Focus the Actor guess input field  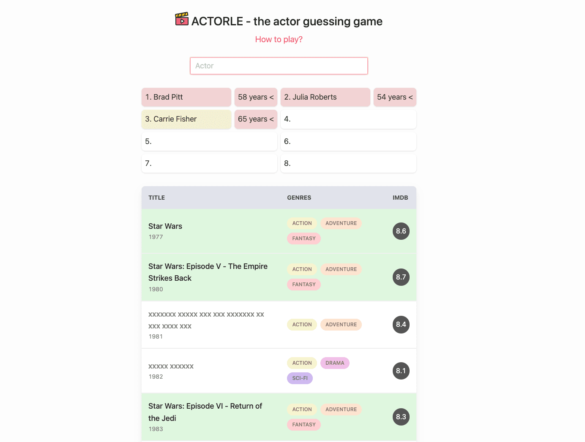click(x=279, y=66)
